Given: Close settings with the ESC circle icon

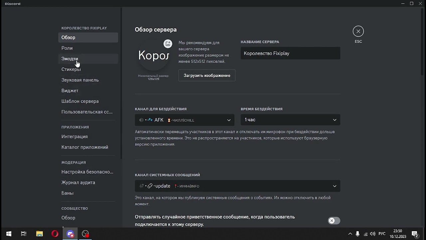Looking at the screenshot, I should point(358,31).
